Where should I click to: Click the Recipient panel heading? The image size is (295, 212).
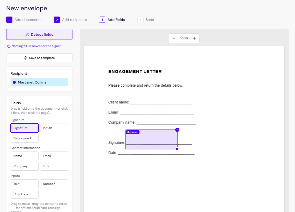point(19,73)
